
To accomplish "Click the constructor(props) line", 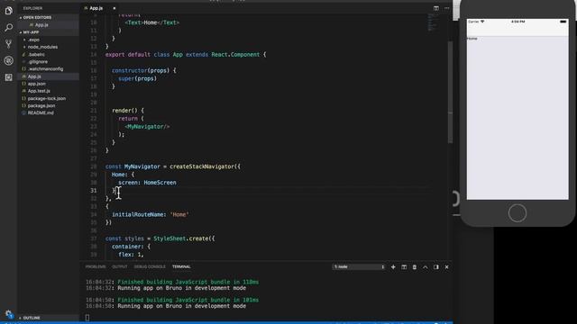I will point(144,70).
